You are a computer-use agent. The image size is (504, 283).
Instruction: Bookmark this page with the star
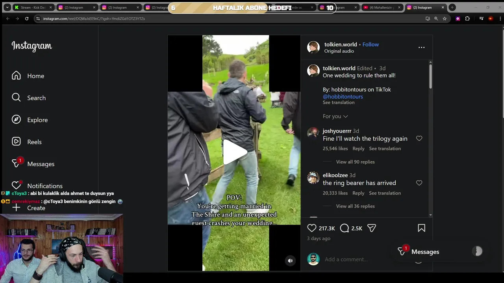click(445, 18)
